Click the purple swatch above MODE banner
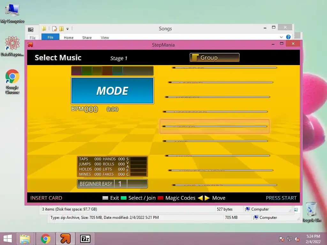The image size is (327, 245). [x=77, y=71]
